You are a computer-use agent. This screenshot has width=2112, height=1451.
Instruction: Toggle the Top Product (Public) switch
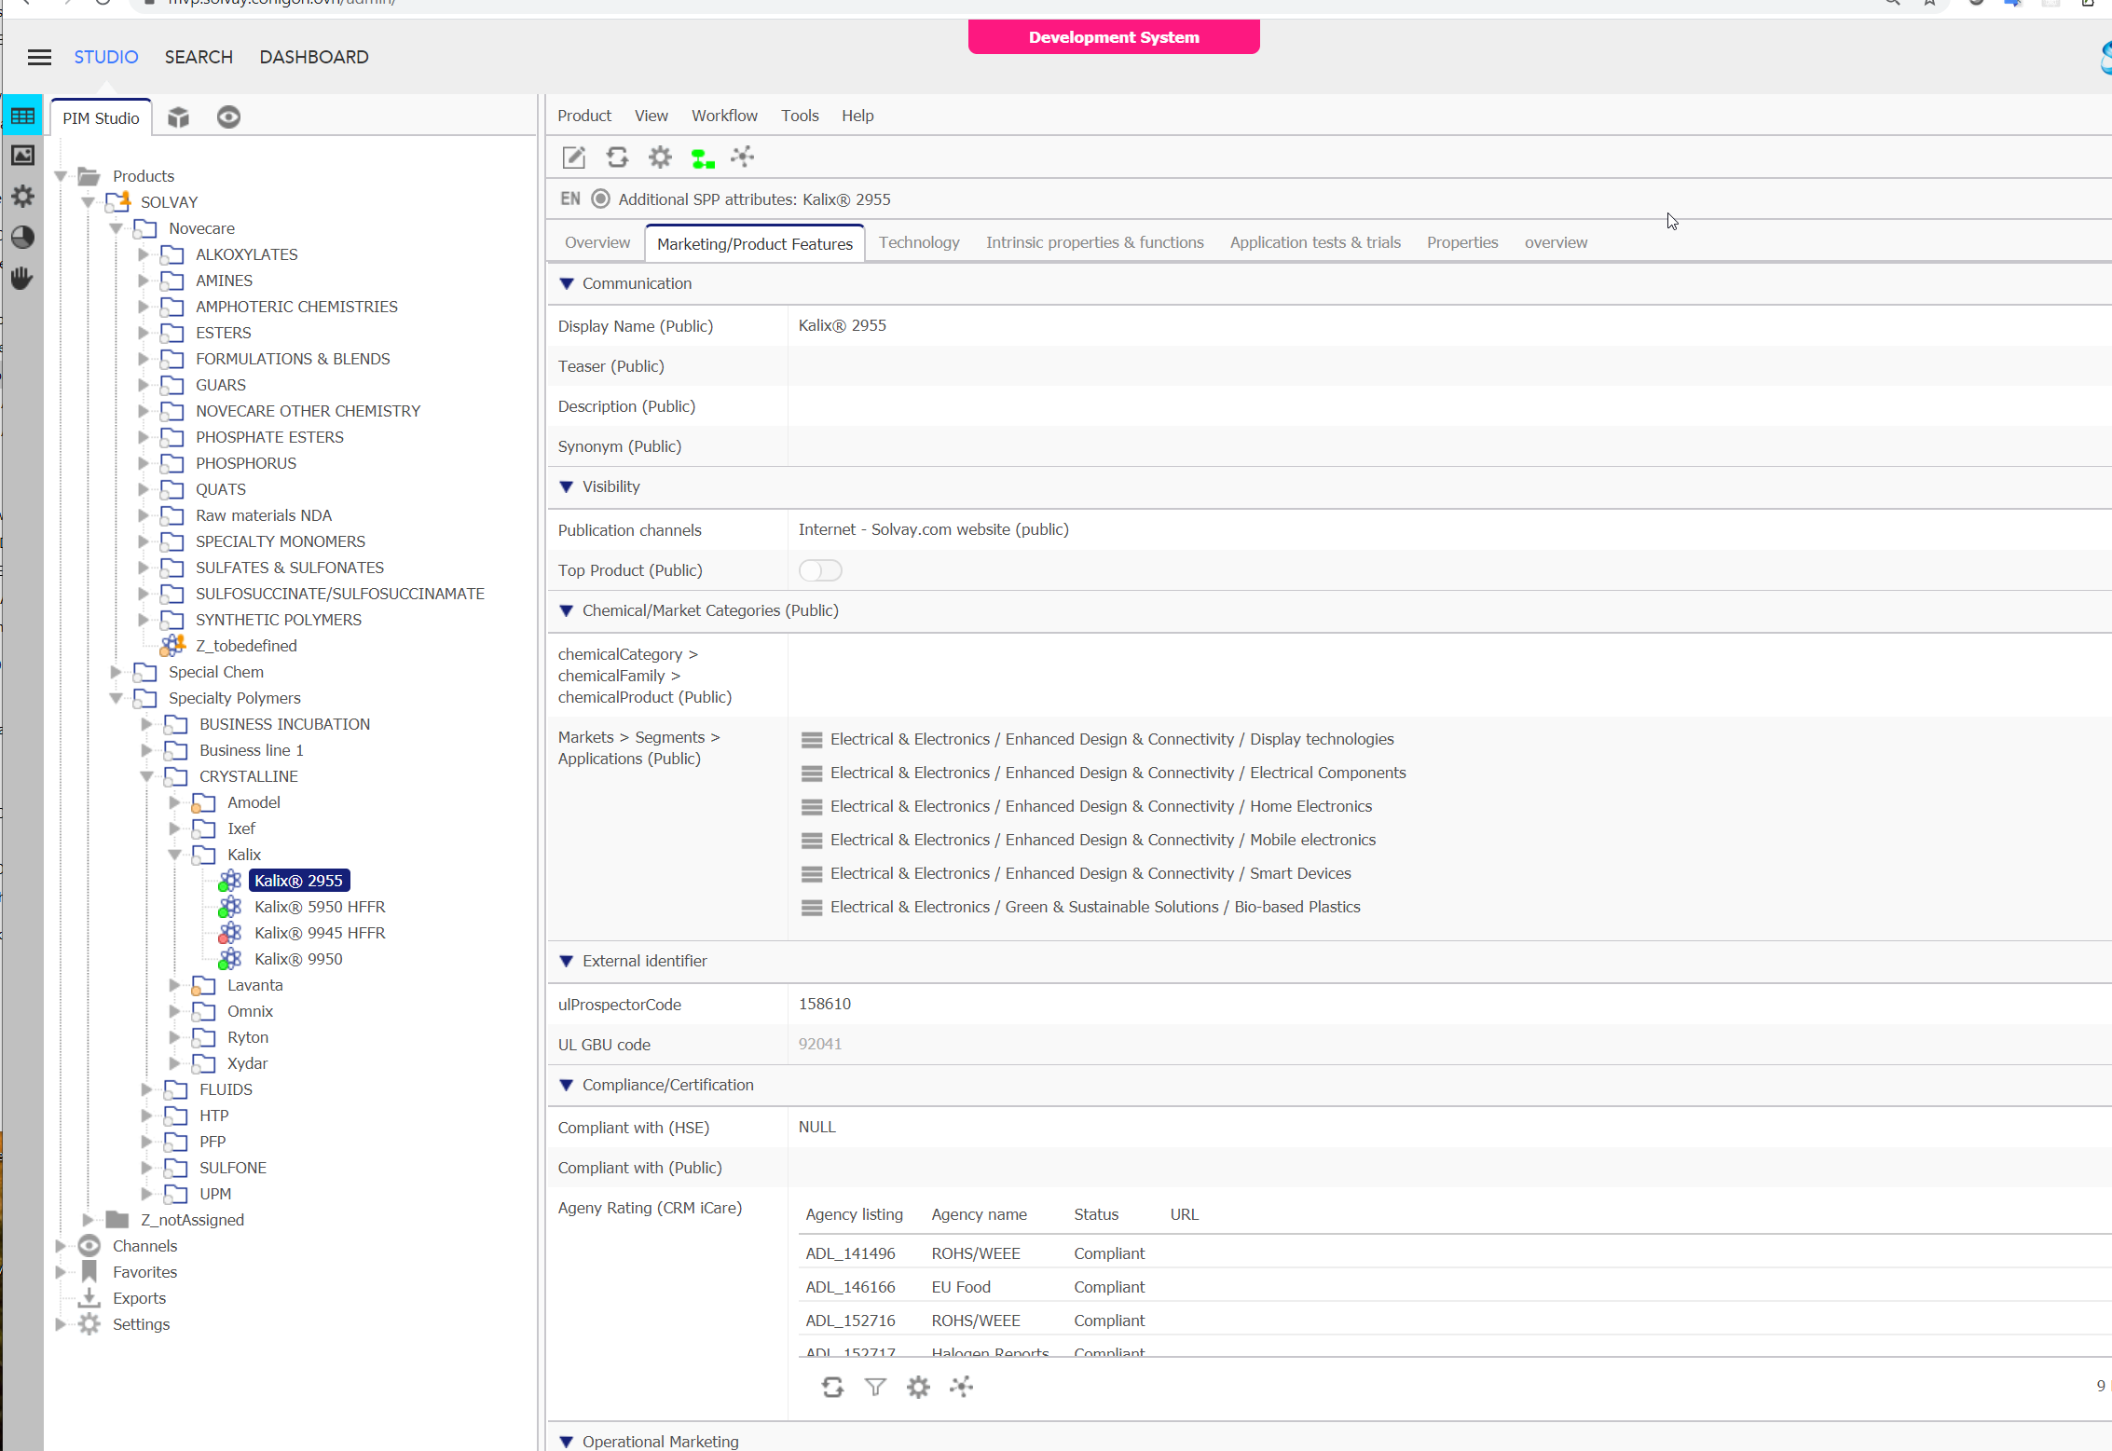coord(820,570)
